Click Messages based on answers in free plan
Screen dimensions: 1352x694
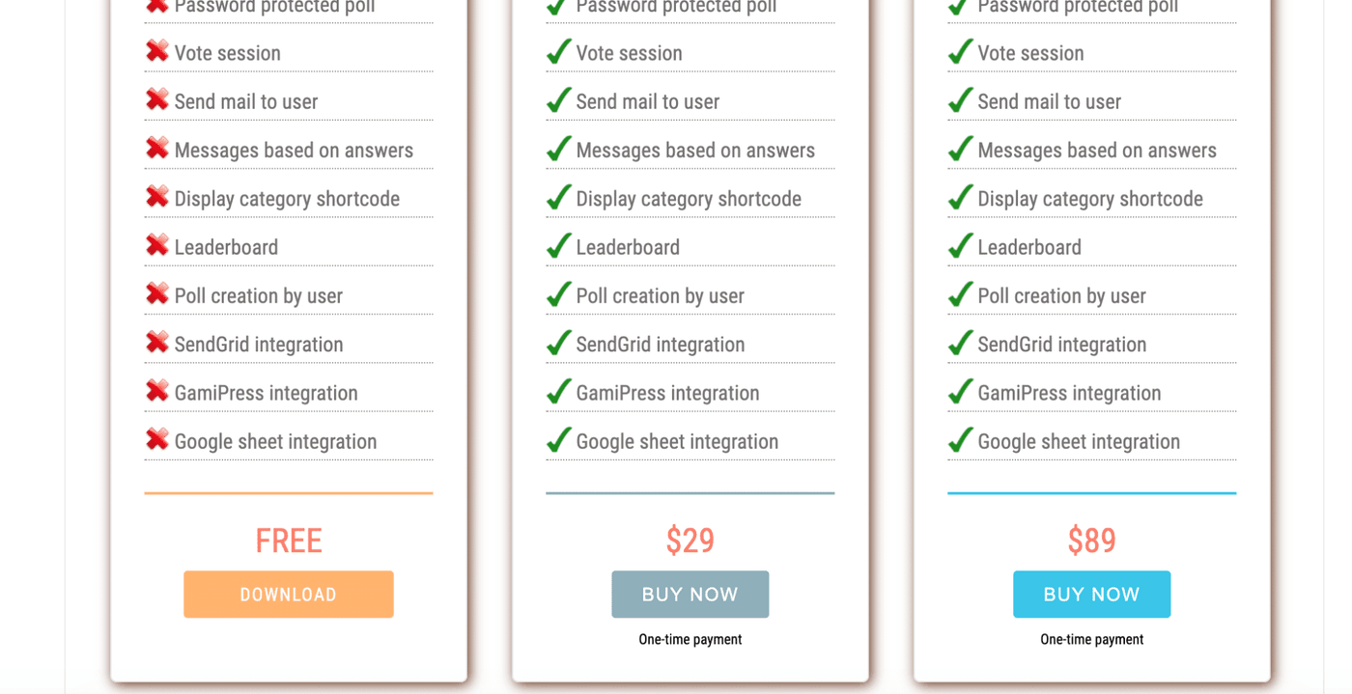click(294, 151)
